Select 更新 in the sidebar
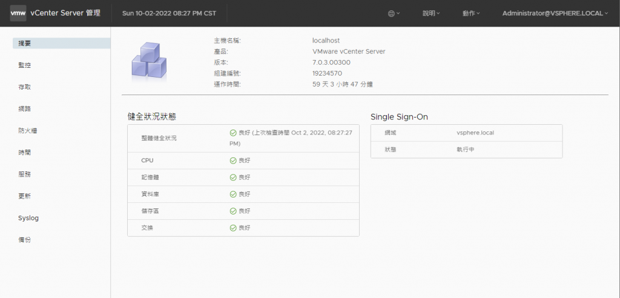The image size is (620, 298). [x=24, y=196]
